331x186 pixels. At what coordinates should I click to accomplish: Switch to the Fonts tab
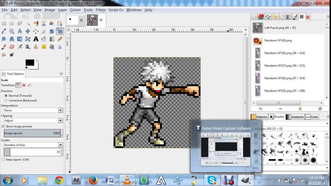pos(312,117)
